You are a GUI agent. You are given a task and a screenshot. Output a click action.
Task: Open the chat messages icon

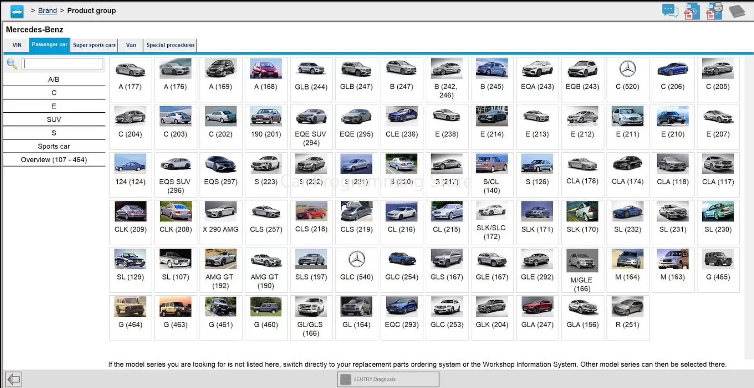tap(670, 10)
